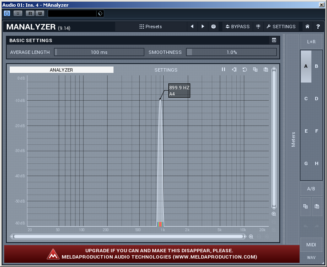Viewport: 327px width, 267px height.
Task: Click the vertical scrollbar up arrow
Action: tap(274, 69)
